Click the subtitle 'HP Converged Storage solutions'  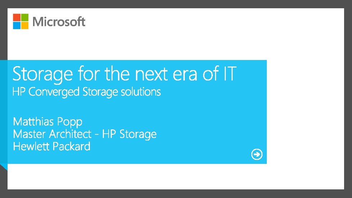tap(86, 92)
